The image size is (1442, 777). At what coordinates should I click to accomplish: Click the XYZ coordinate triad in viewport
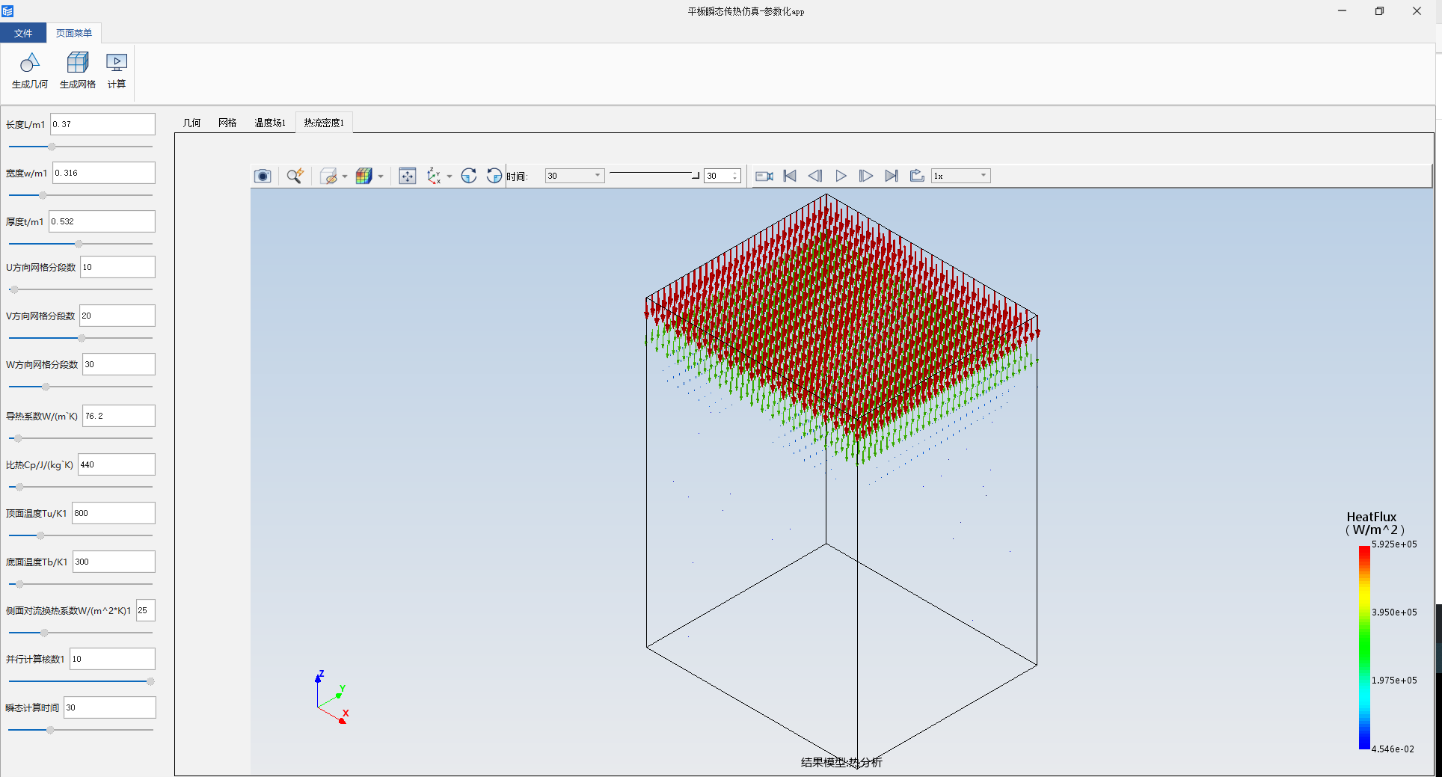pos(331,697)
